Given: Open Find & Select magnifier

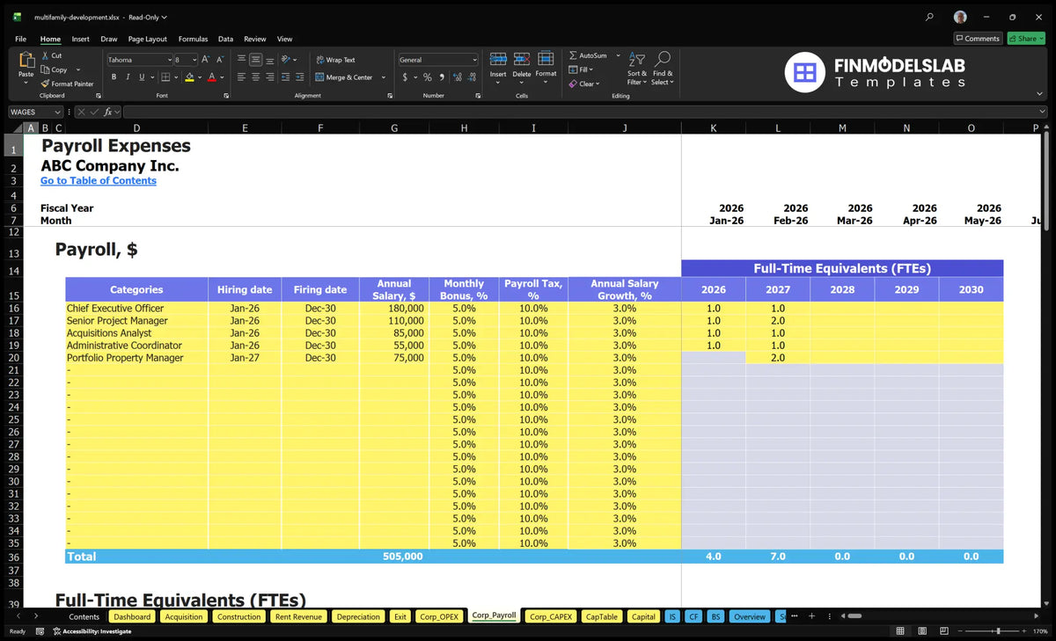Looking at the screenshot, I should [663, 68].
